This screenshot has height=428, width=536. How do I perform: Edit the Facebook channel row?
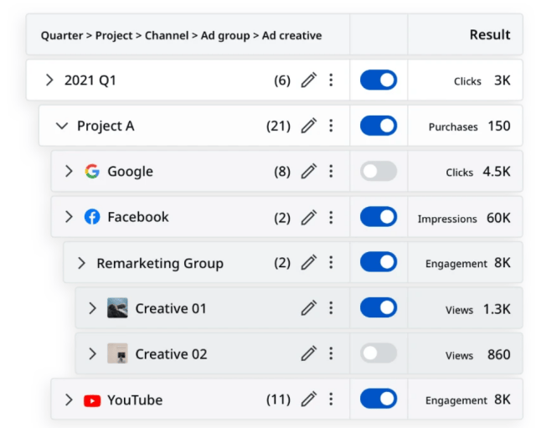(309, 218)
